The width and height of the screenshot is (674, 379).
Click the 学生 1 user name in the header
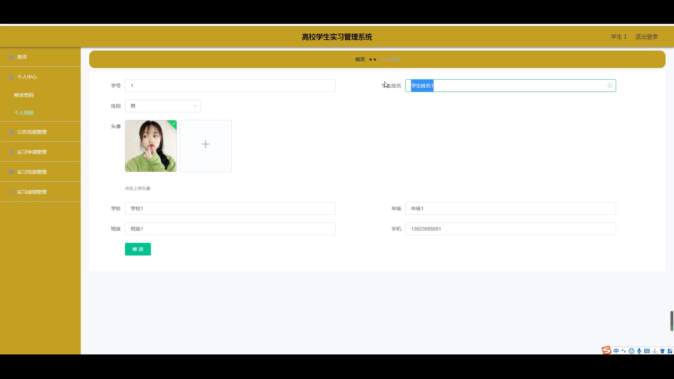point(619,37)
